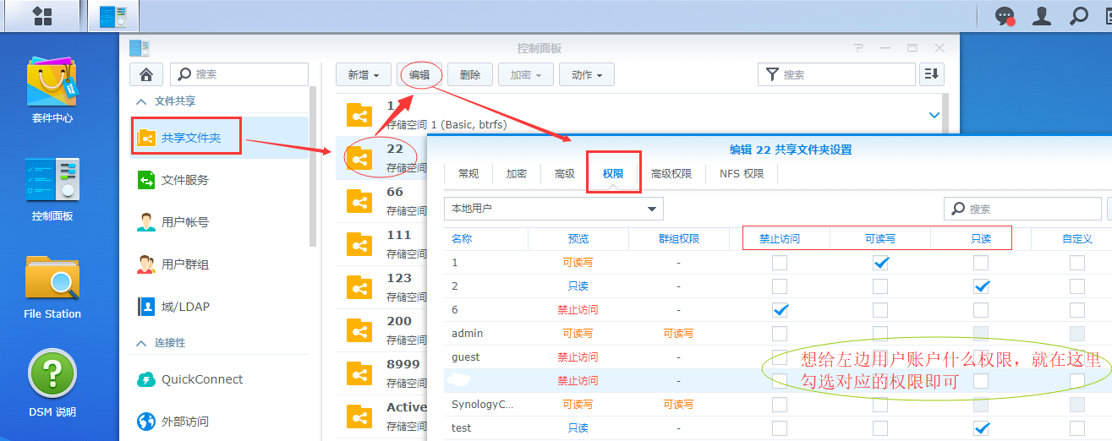The image size is (1112, 441).
Task: Switch to the NFS 权限 tab
Action: [x=741, y=173]
